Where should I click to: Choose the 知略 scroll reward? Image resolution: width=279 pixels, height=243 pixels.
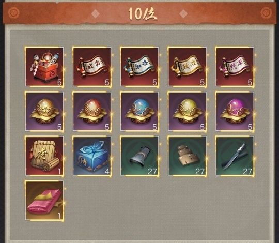pyautogui.click(x=139, y=67)
